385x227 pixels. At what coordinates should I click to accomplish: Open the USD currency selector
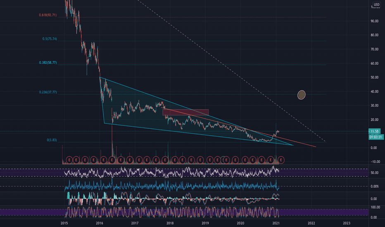[x=376, y=5]
